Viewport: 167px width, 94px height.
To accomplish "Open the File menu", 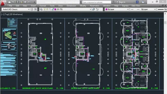I will click(x=11, y=6).
